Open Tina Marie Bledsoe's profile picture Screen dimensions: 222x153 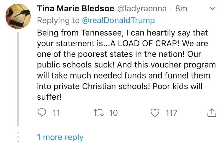(18, 16)
